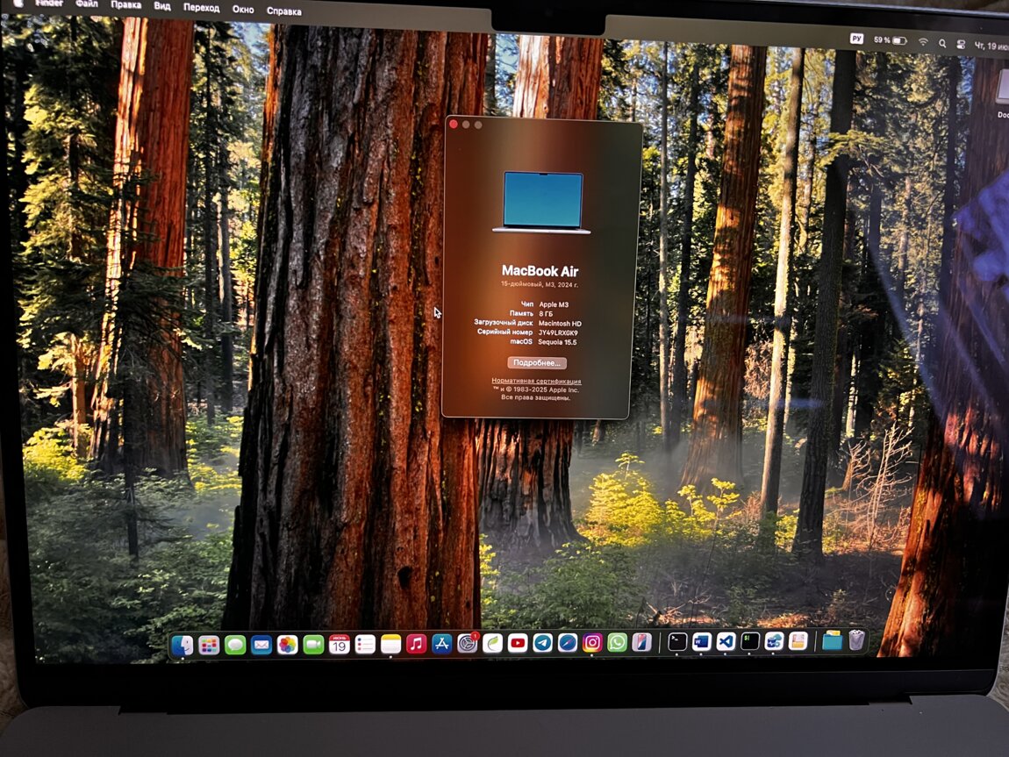
Task: Open Telegram from the Dock
Action: (x=542, y=643)
